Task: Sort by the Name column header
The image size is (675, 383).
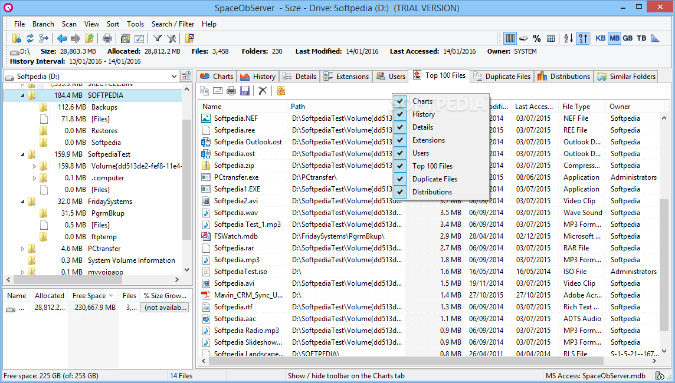Action: coord(243,107)
